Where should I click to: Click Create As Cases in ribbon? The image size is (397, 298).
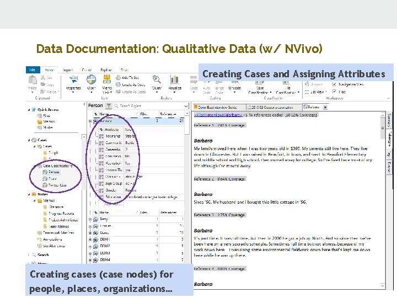tap(131, 92)
